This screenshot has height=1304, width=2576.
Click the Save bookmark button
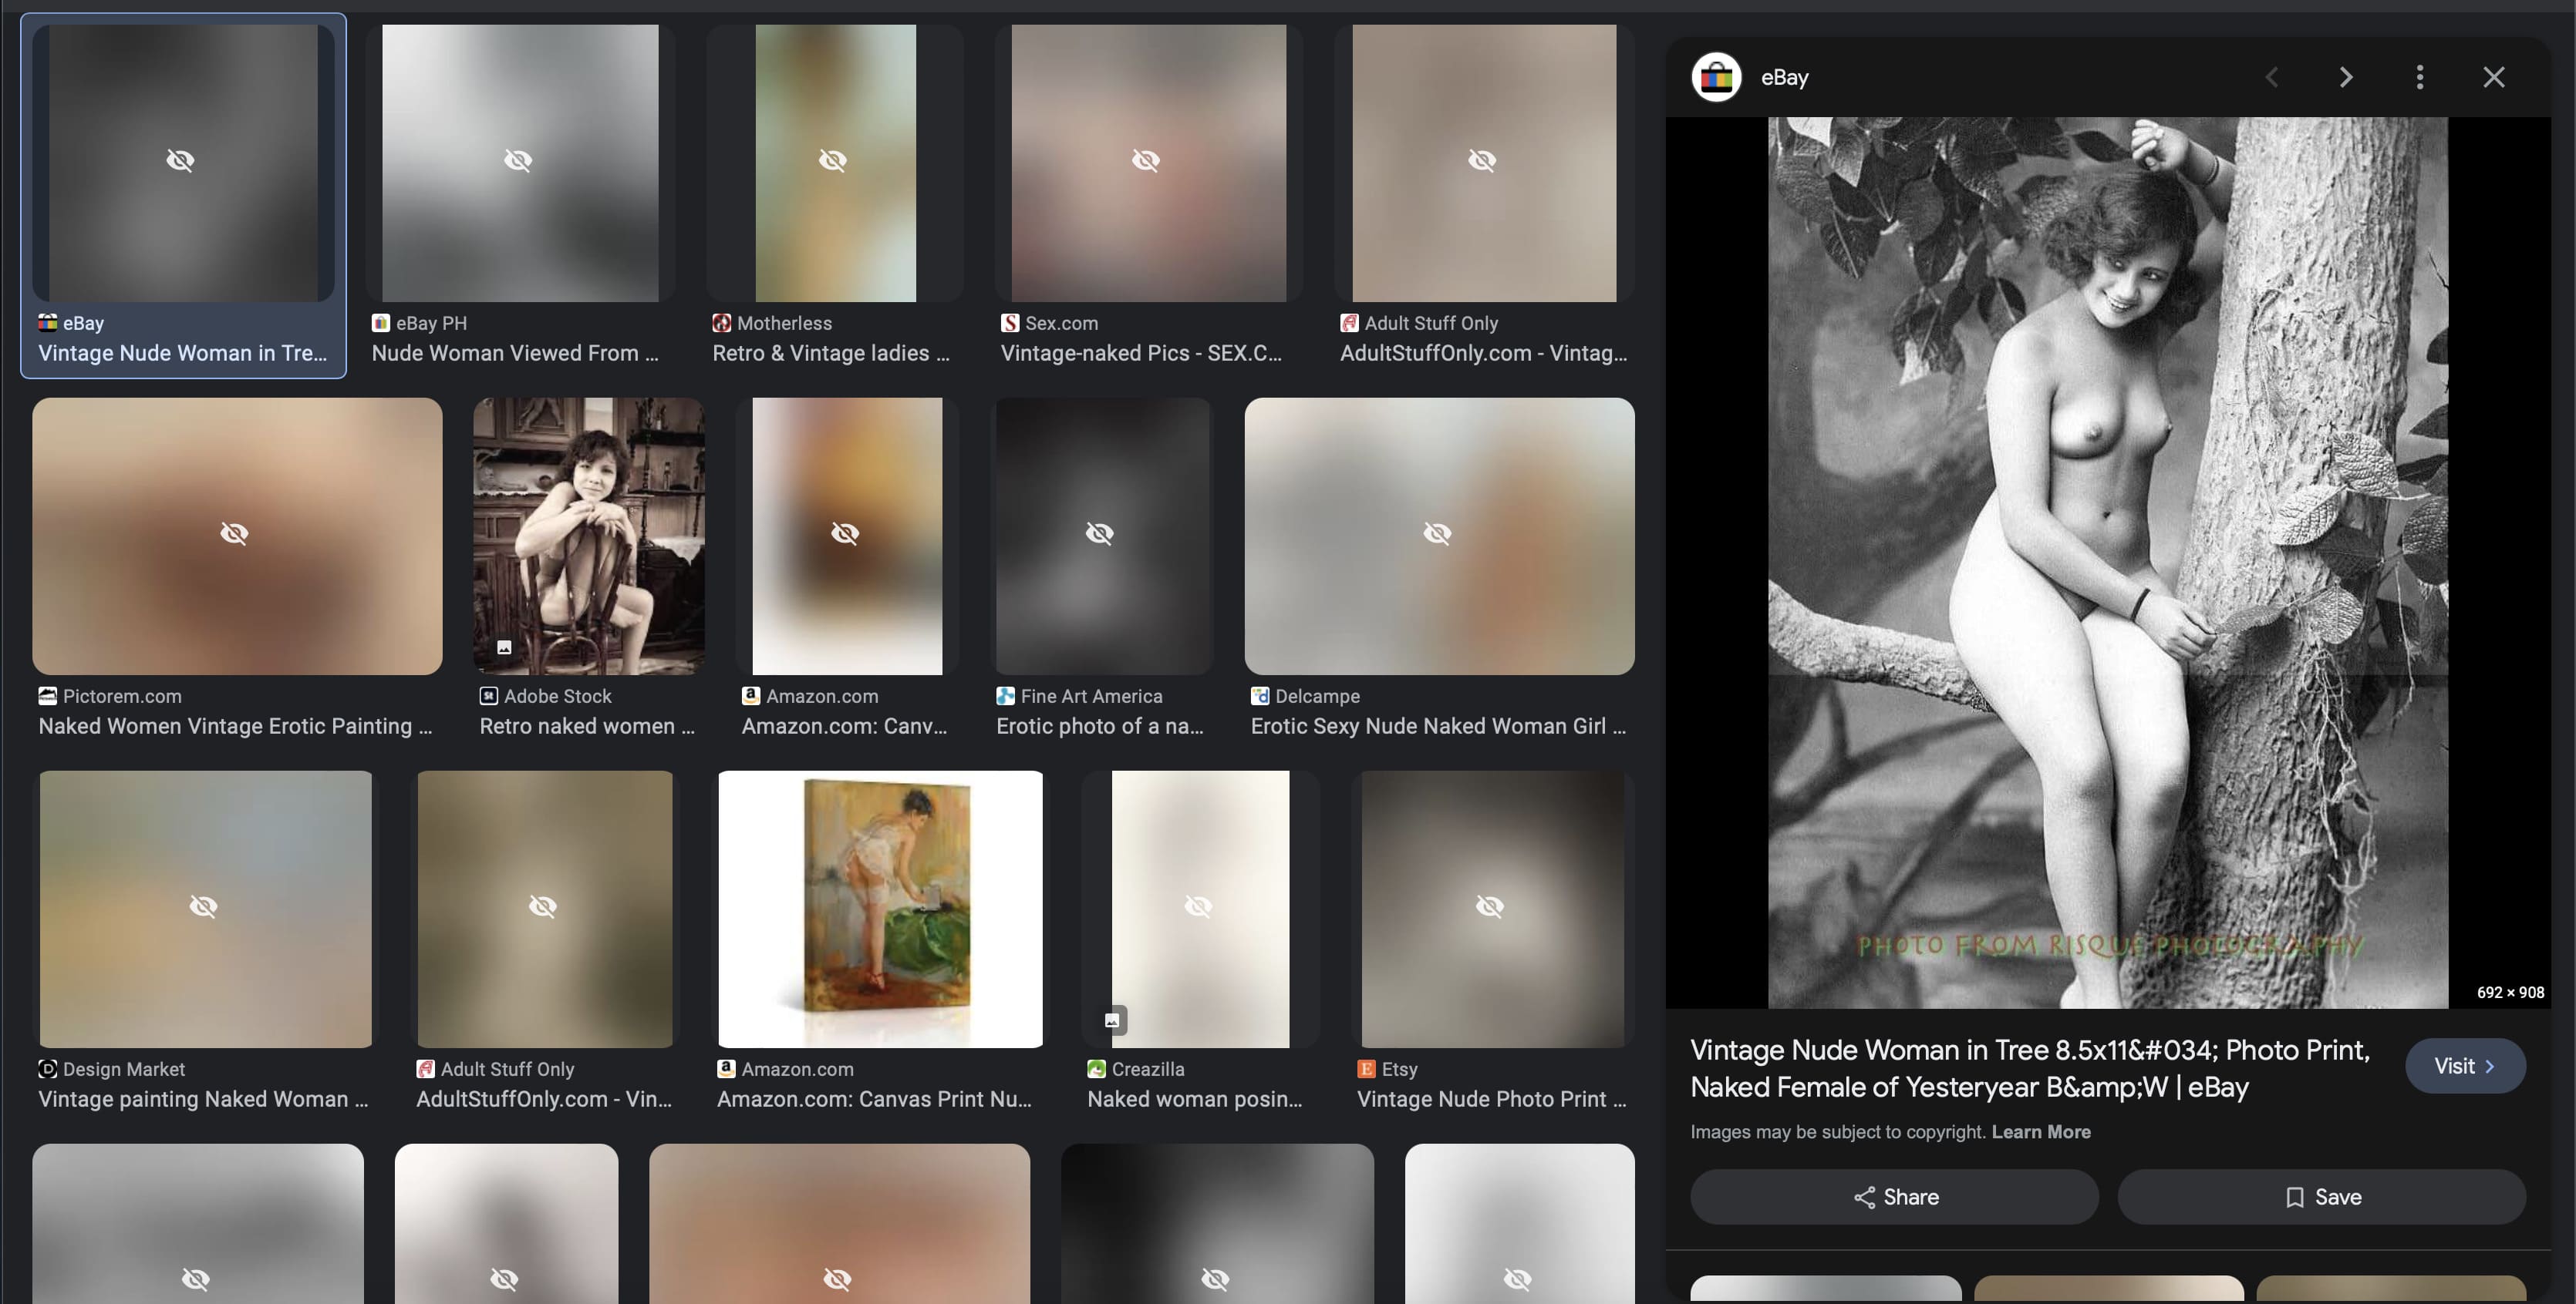coord(2322,1197)
